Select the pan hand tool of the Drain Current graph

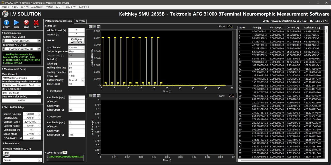[x=99, y=27]
